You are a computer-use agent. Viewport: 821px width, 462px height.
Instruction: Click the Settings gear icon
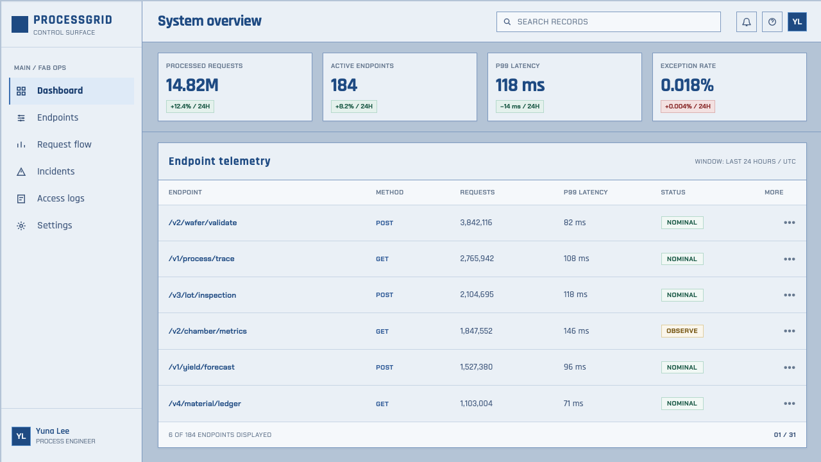[x=21, y=226]
